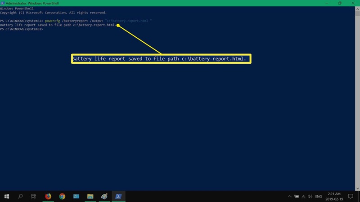Open File Explorer from the taskbar
360x202 pixels.
90,196
